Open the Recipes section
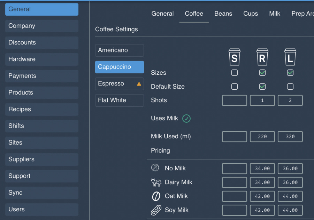The height and width of the screenshot is (220, 314). (42, 109)
